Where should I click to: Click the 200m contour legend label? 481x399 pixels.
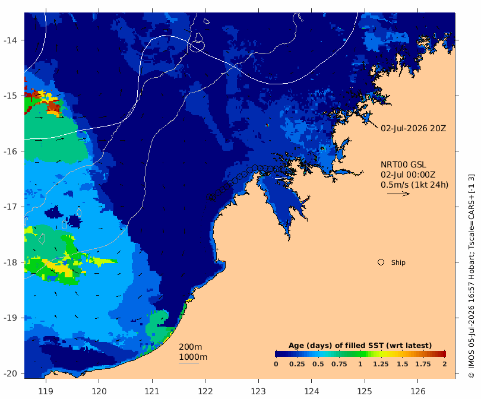(x=190, y=347)
